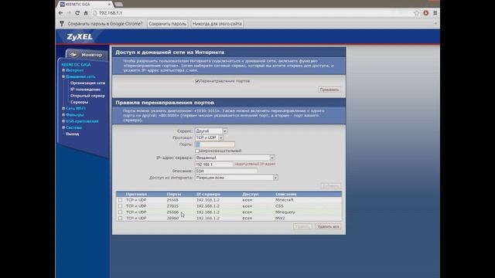The image size is (495, 278).
Task: Click the IP сервера column header
Action: [x=208, y=194]
